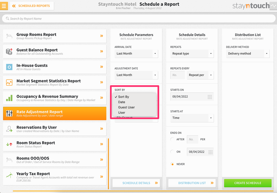Click the Guest Balance Report title
The image size is (277, 193).
click(x=37, y=50)
